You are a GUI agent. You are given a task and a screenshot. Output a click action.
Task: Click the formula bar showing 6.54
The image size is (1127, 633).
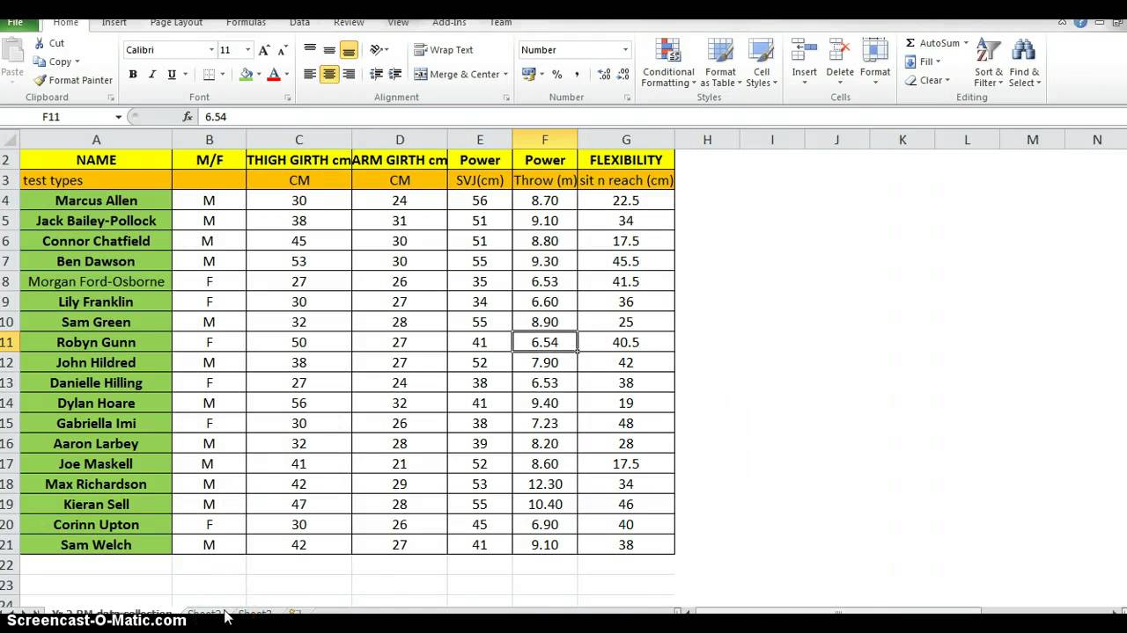click(x=660, y=116)
